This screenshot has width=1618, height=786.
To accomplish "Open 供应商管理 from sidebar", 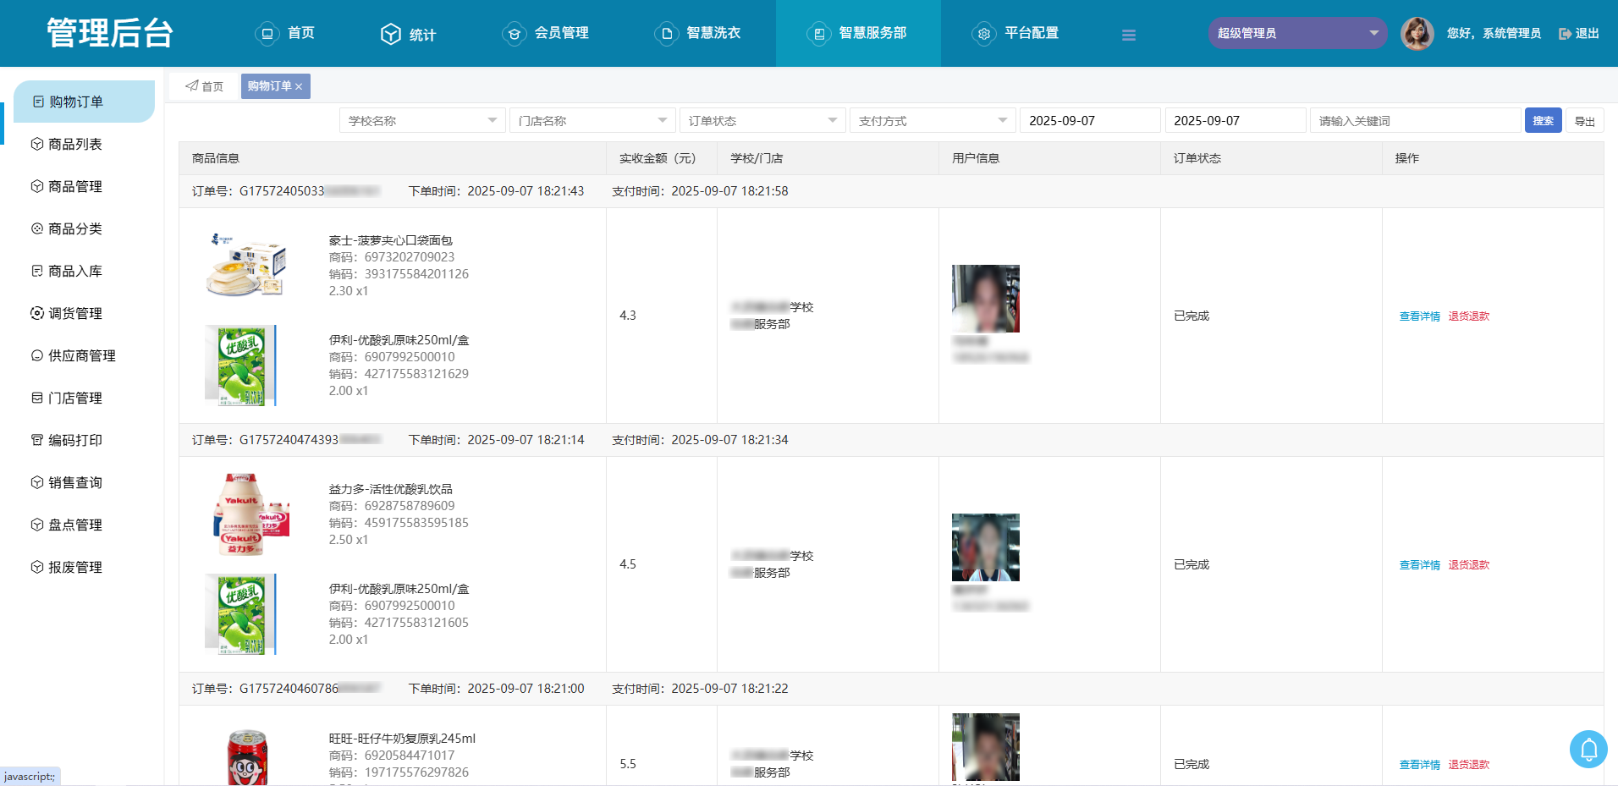I will click(x=81, y=356).
